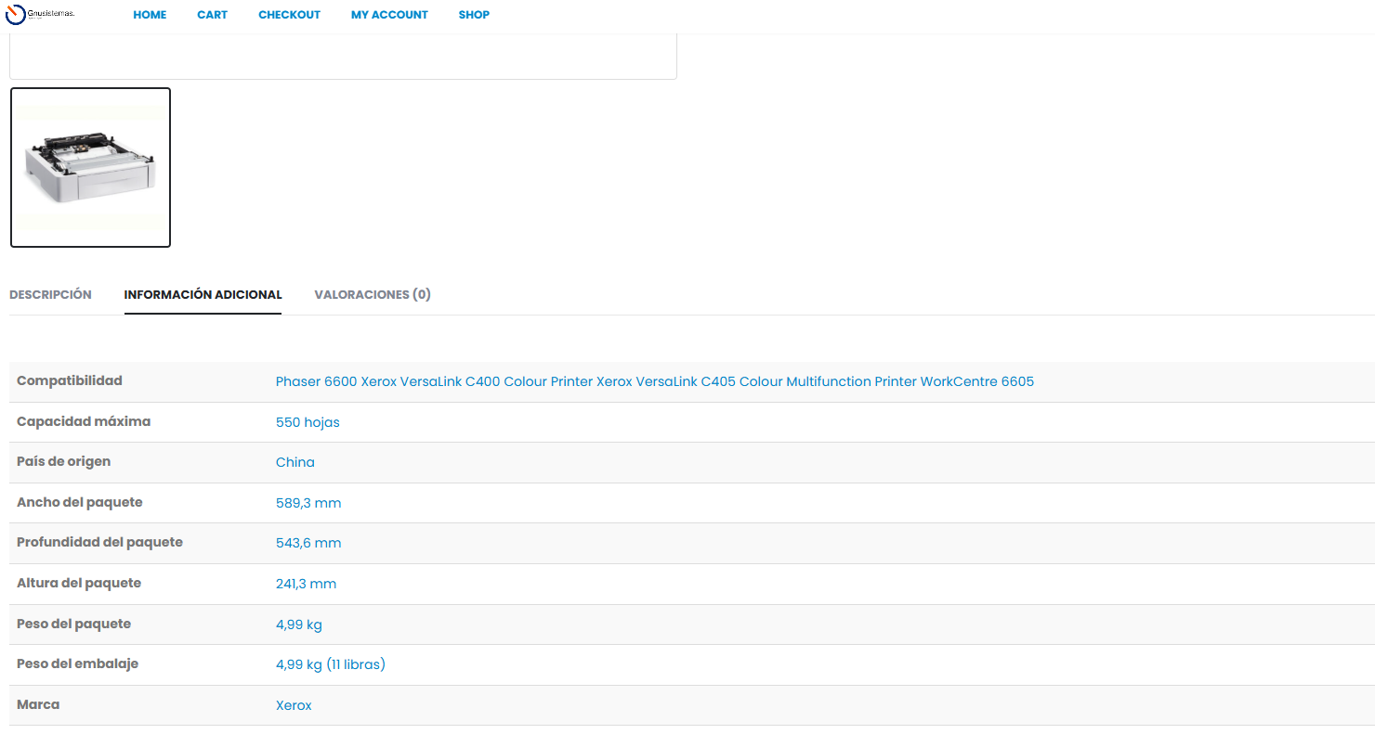Select the 543,6 mm package depth link

(x=308, y=543)
